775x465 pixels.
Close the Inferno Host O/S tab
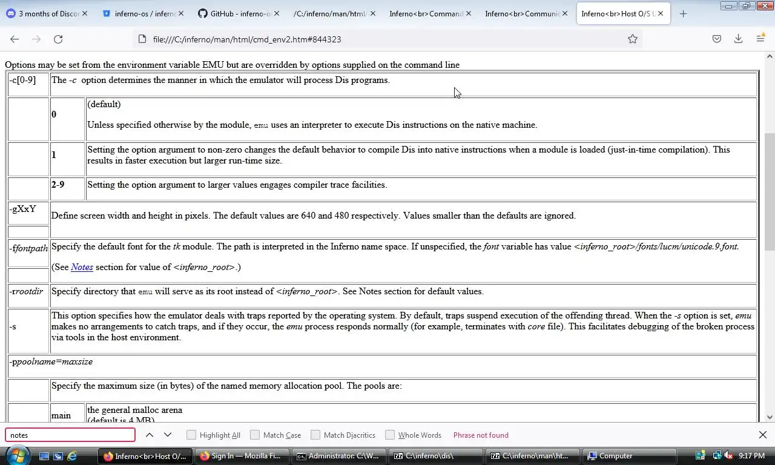coord(661,13)
